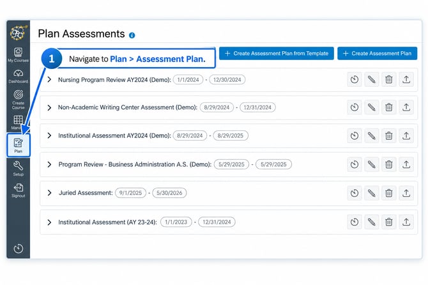Edit Nursing Program Review AY2024 plan
428x285 pixels.
372,80
